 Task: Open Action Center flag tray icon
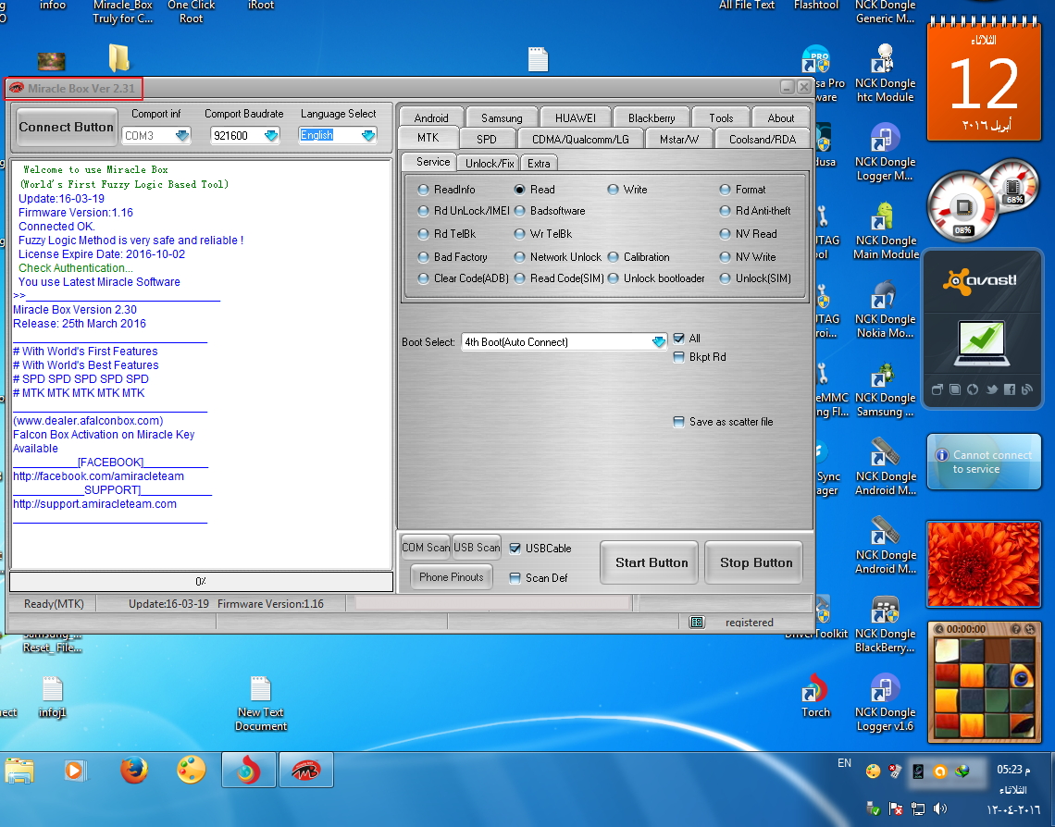(x=896, y=808)
